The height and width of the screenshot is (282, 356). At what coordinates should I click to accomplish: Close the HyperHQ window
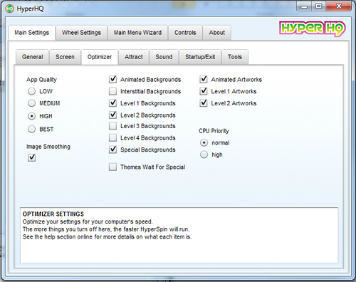click(x=339, y=6)
